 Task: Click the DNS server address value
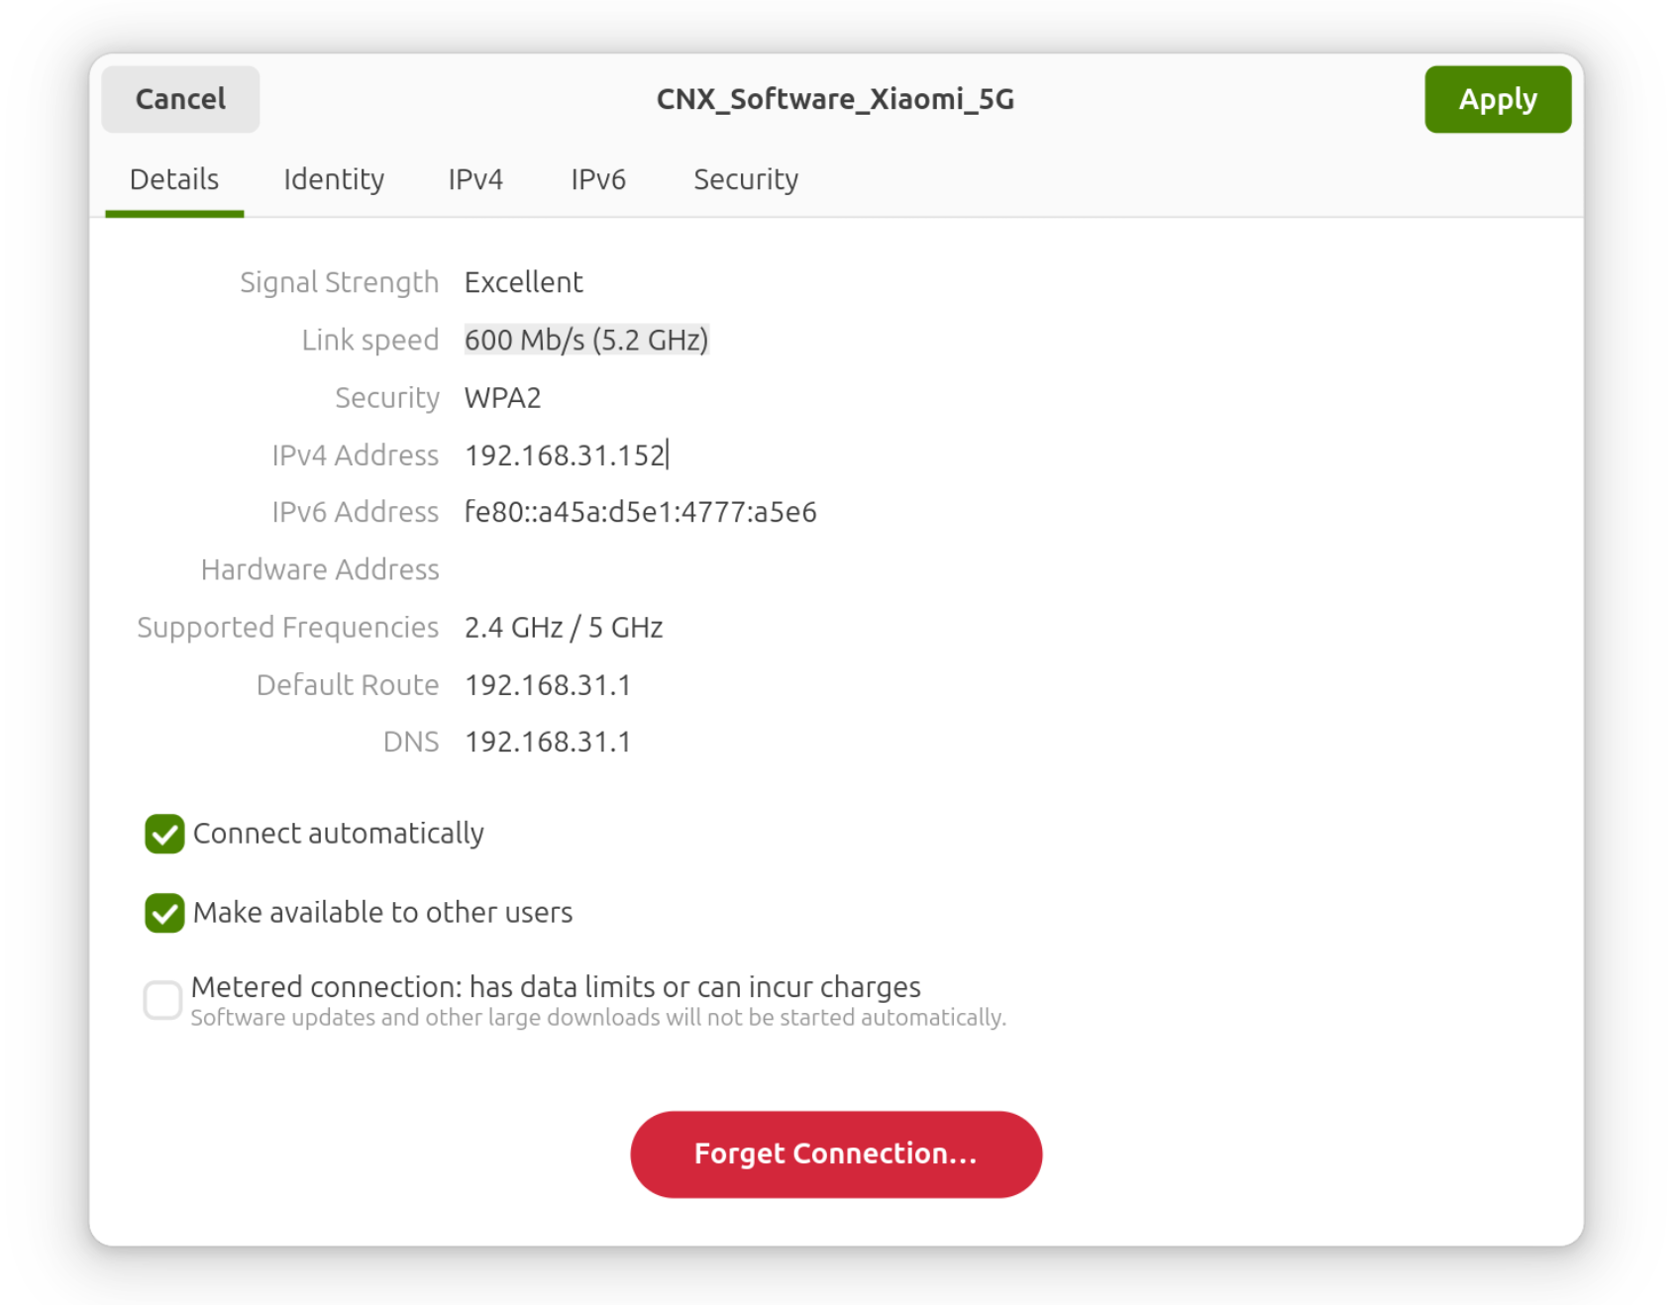pyautogui.click(x=548, y=743)
